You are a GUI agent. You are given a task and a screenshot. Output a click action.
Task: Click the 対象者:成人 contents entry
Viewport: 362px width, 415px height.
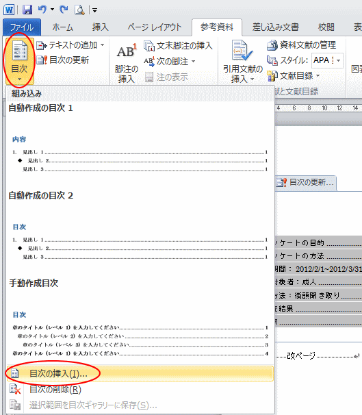(318, 282)
